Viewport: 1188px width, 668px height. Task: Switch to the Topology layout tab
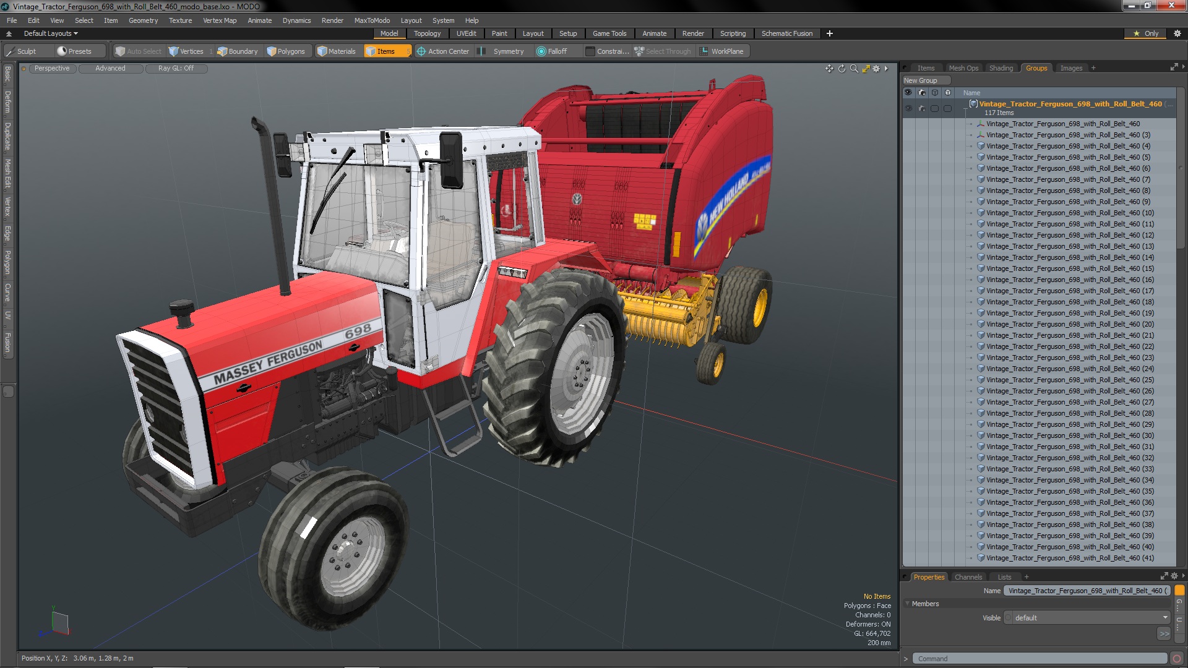427,33
